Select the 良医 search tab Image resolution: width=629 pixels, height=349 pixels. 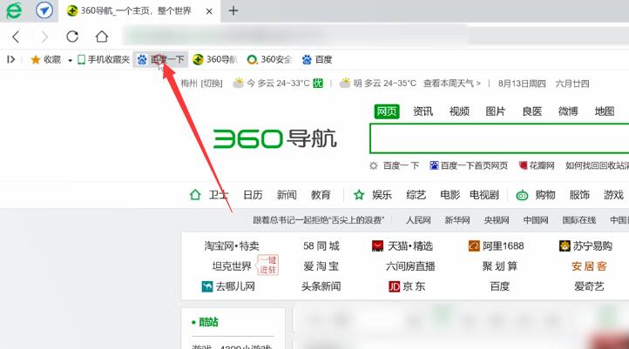coord(532,111)
